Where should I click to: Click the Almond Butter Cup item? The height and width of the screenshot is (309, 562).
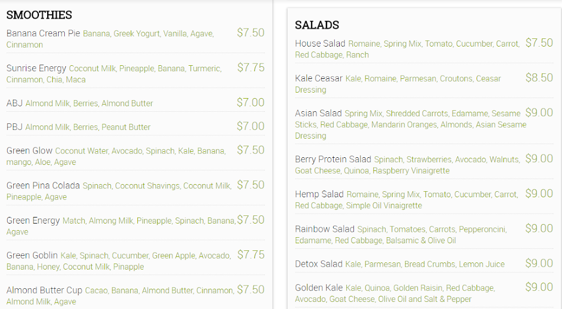tap(44, 290)
